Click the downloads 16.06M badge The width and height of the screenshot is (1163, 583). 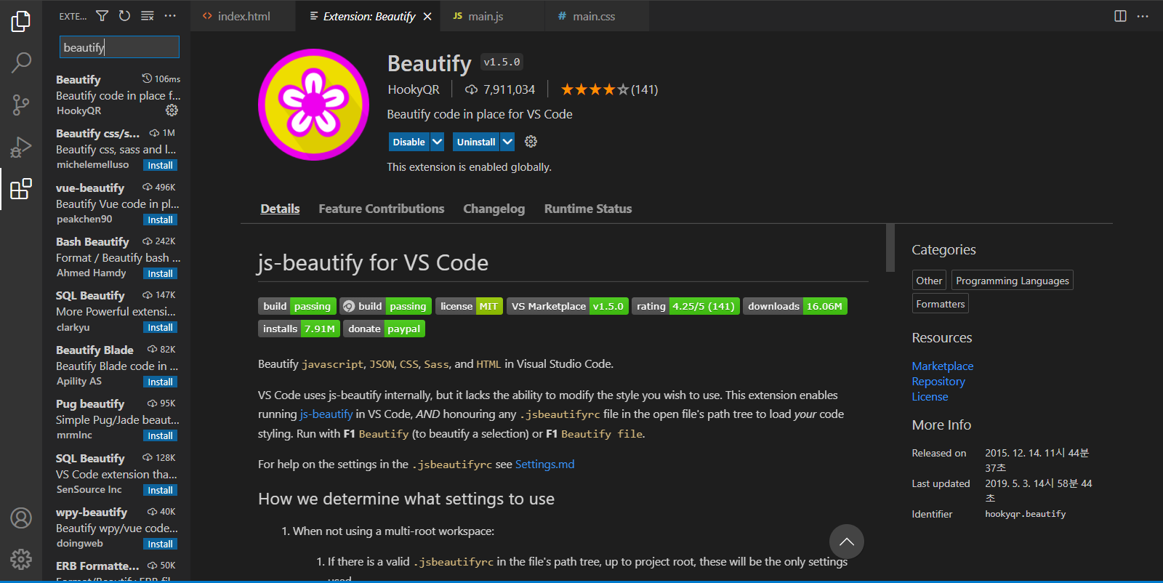pos(795,306)
